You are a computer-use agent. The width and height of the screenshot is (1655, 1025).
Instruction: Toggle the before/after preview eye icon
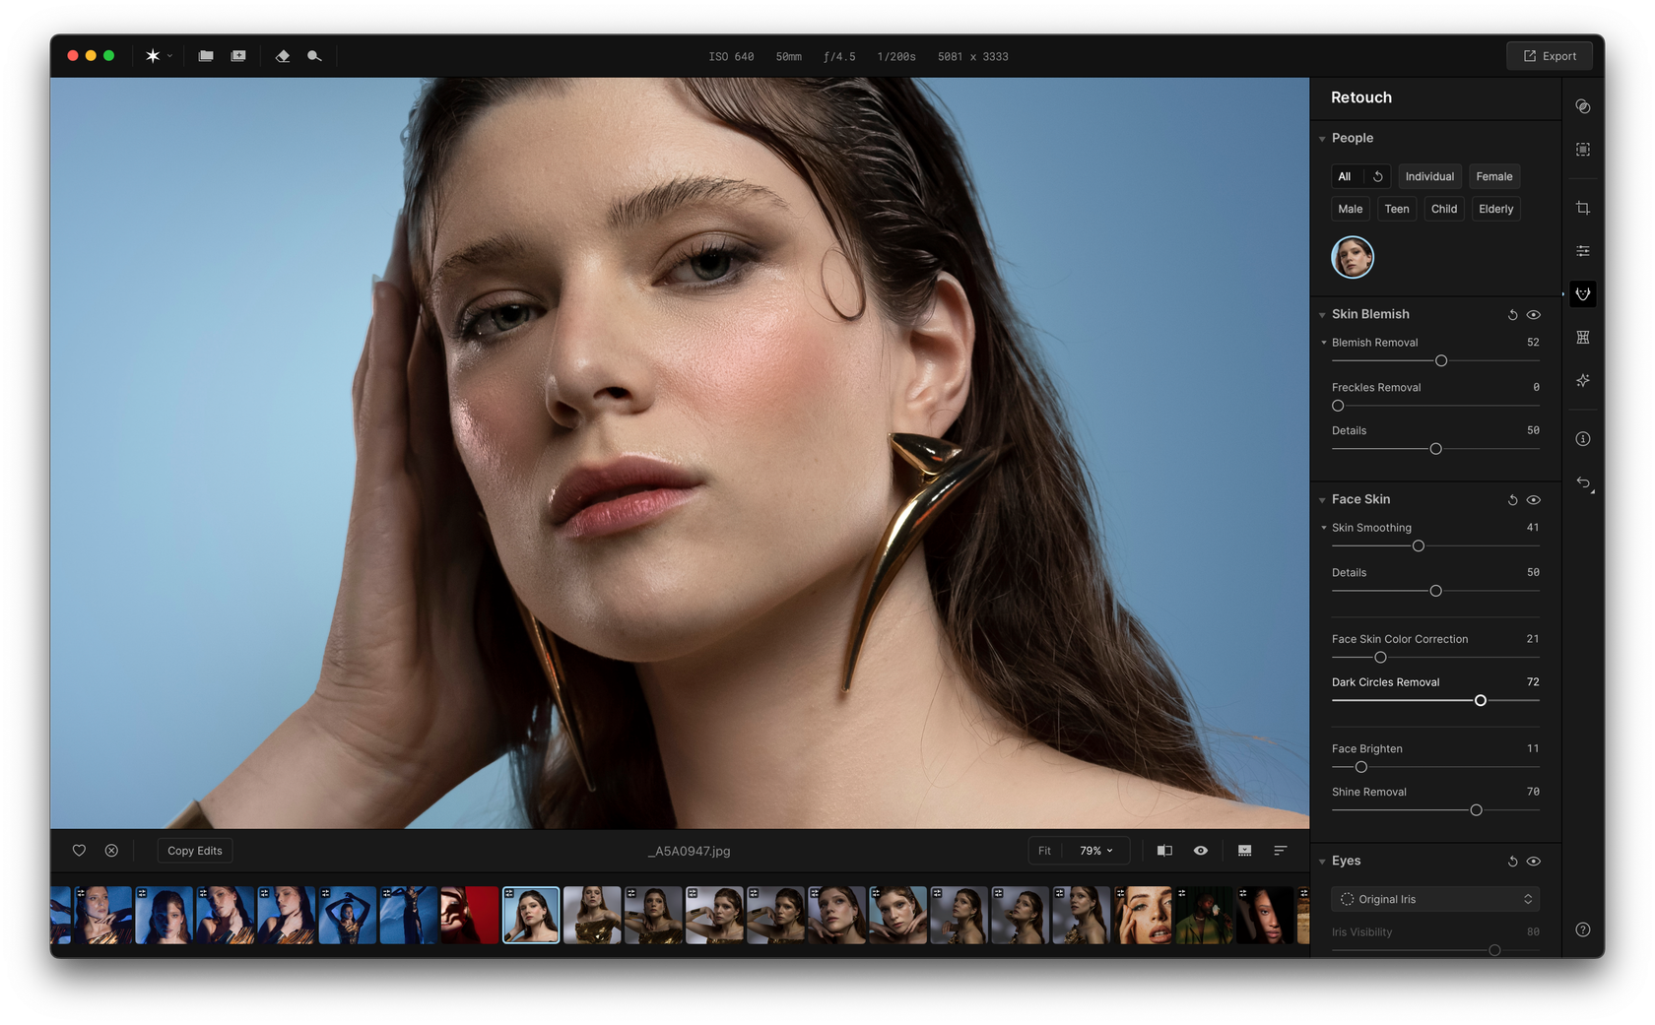click(x=1200, y=850)
